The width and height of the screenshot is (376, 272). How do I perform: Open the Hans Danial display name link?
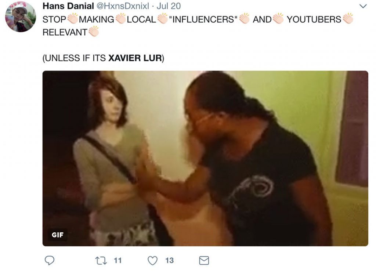(68, 6)
